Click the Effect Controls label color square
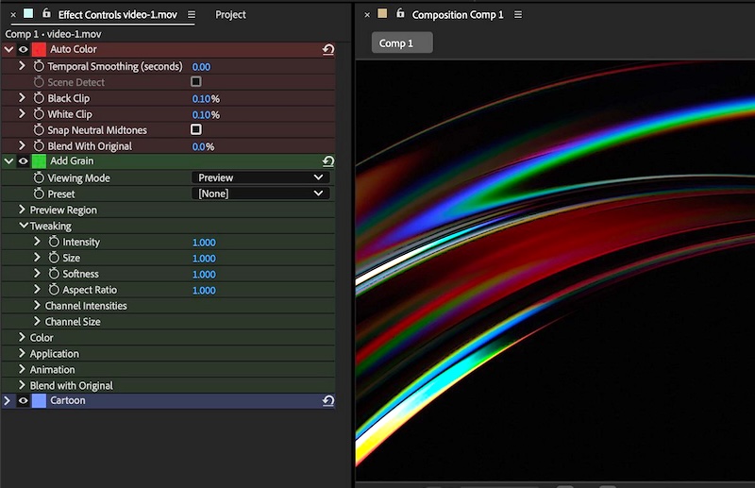The image size is (755, 488). point(28,13)
